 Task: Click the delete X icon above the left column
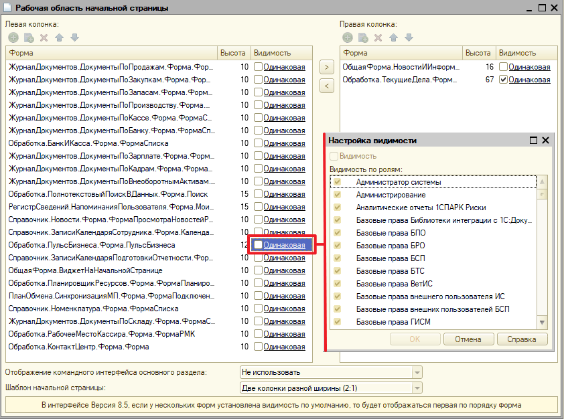click(44, 37)
